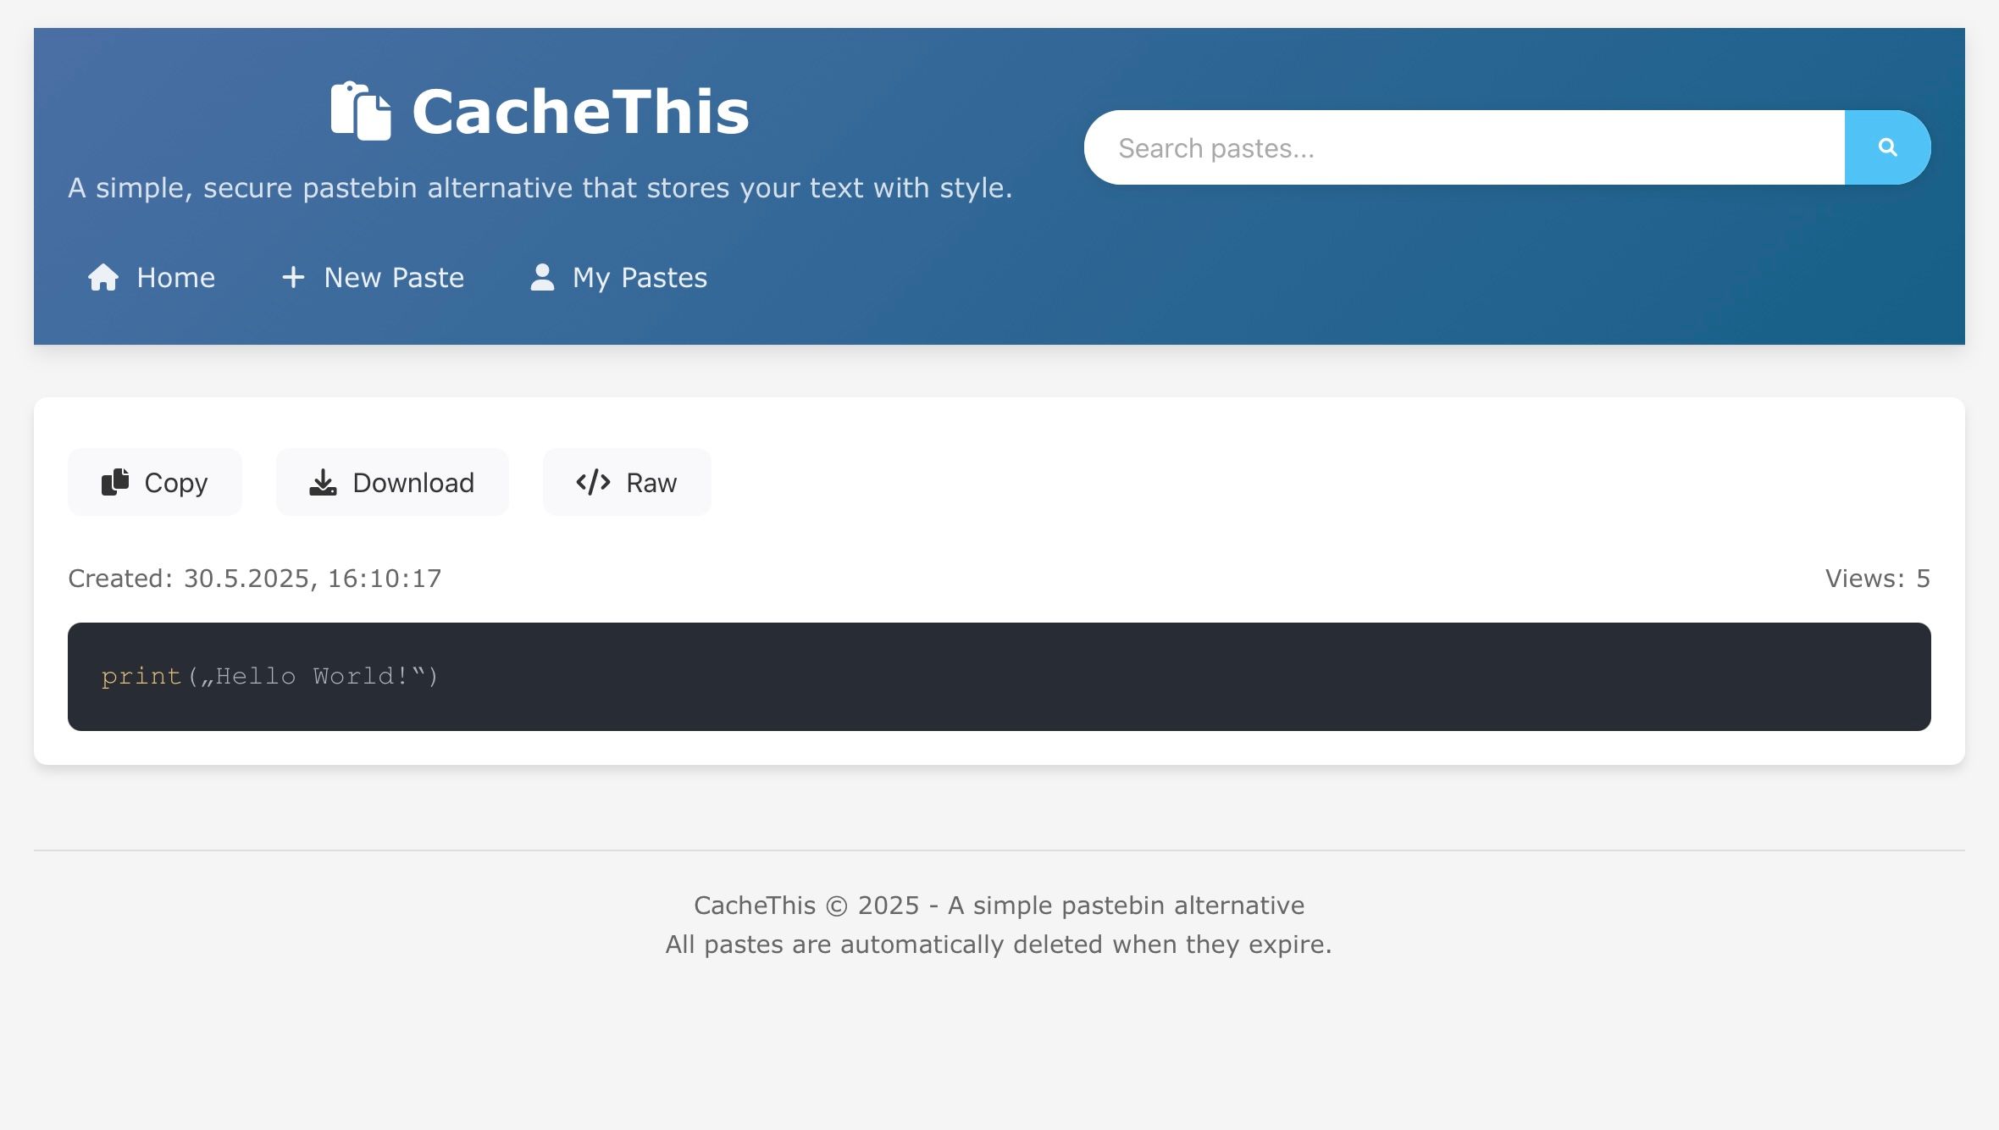Click the CacheThis 2025 footer text
The width and height of the screenshot is (1999, 1130).
pyautogui.click(x=1000, y=906)
